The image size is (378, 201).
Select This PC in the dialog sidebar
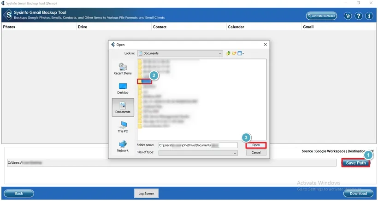[123, 127]
